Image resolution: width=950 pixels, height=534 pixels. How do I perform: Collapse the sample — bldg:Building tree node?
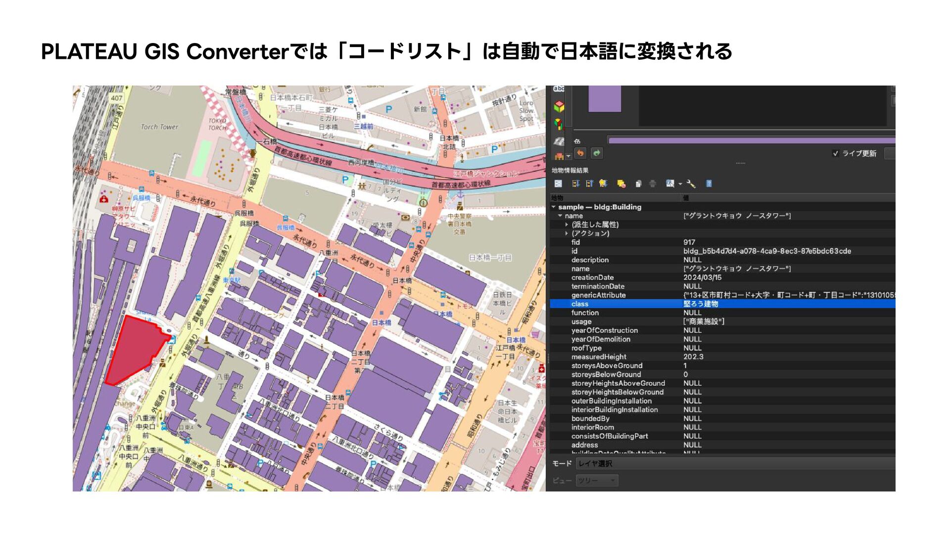(x=554, y=207)
